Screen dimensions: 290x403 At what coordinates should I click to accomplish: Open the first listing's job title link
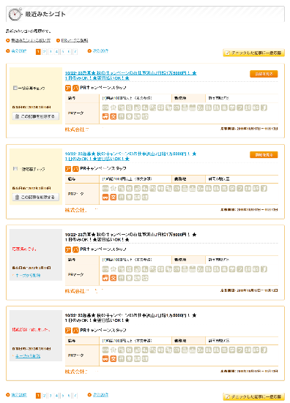130,75
